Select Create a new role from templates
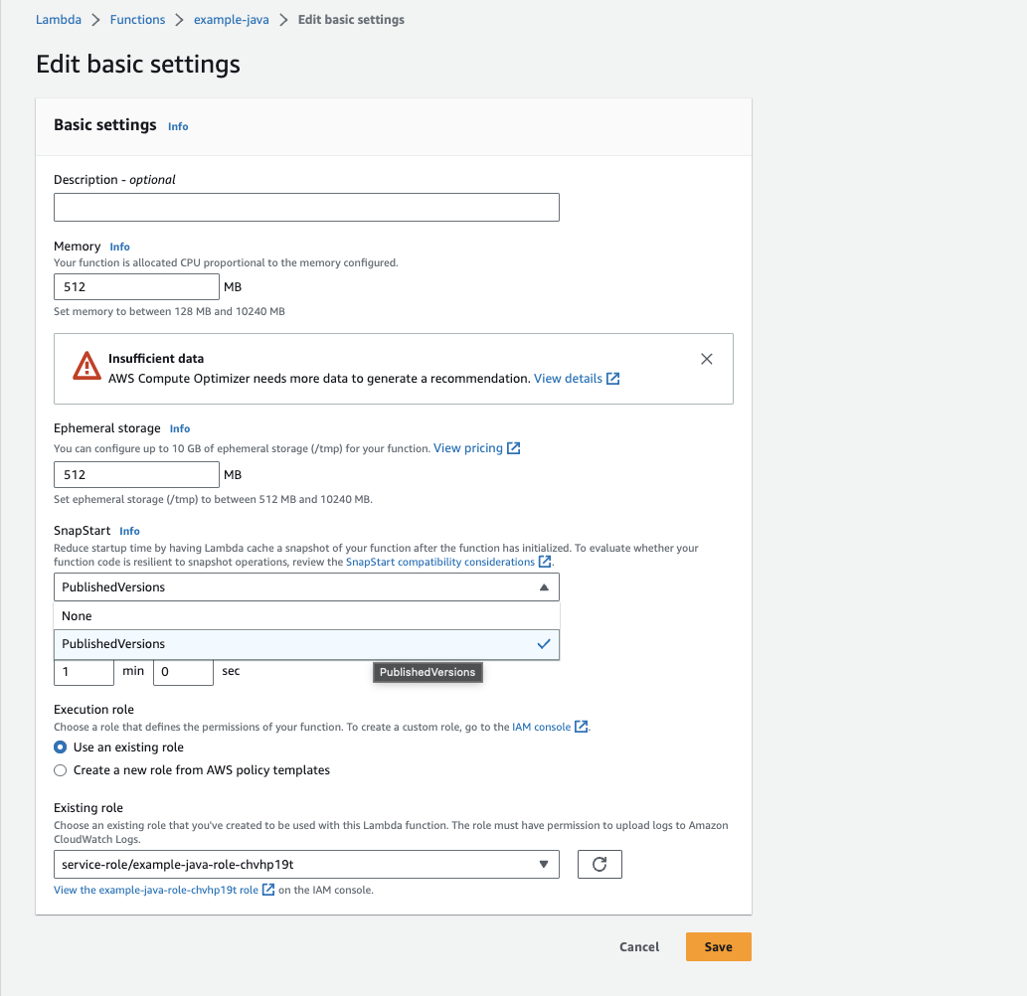Screen dimensions: 1027x996 pos(61,770)
